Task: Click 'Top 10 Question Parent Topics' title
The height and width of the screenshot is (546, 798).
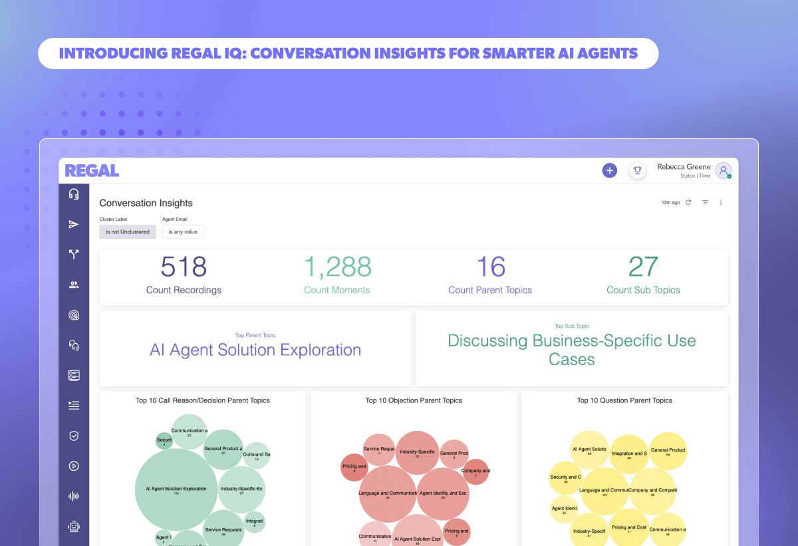Action: tap(624, 400)
